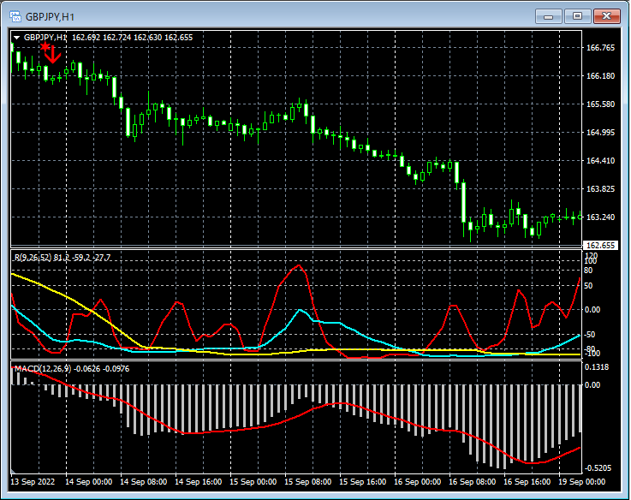This screenshot has width=631, height=500.
Task: Click the red down arrow marker on chart
Action: click(x=52, y=54)
